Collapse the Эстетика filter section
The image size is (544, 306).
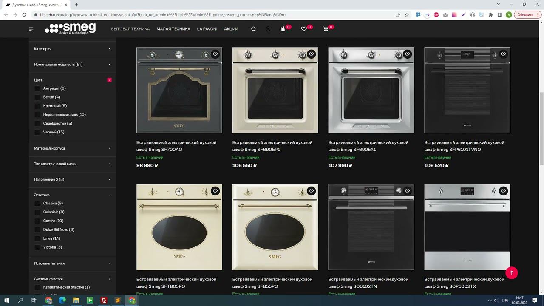(72, 195)
